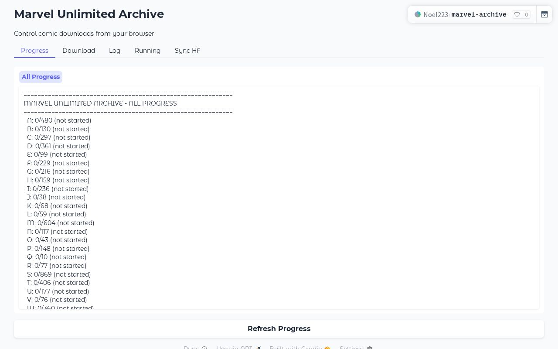The image size is (558, 349).
Task: Click the row 'R: 0/77 (not started)'
Action: coord(57,266)
